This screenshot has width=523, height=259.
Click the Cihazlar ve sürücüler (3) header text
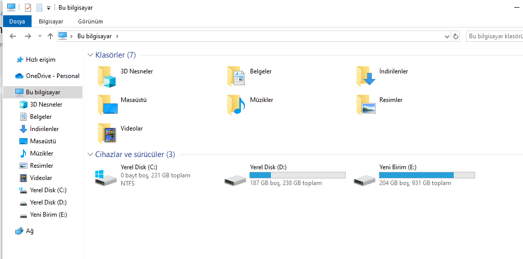tap(135, 154)
